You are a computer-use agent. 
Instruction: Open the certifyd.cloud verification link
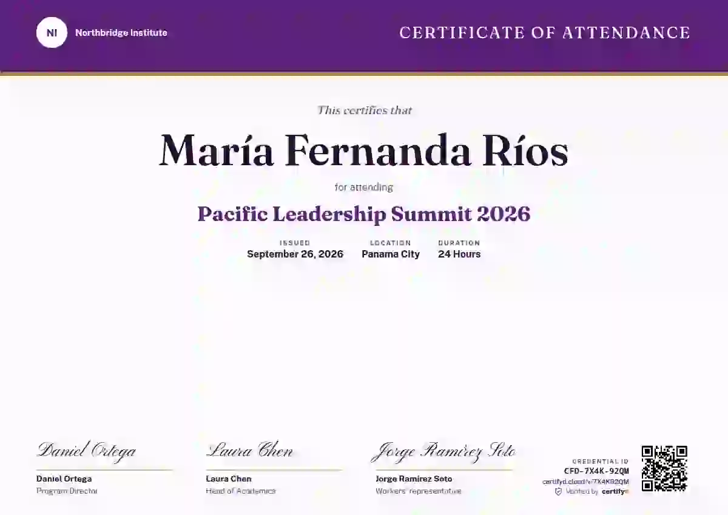click(x=585, y=482)
